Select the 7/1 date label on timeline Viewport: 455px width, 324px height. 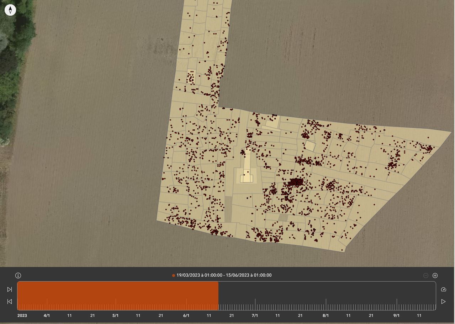pyautogui.click(x=255, y=315)
